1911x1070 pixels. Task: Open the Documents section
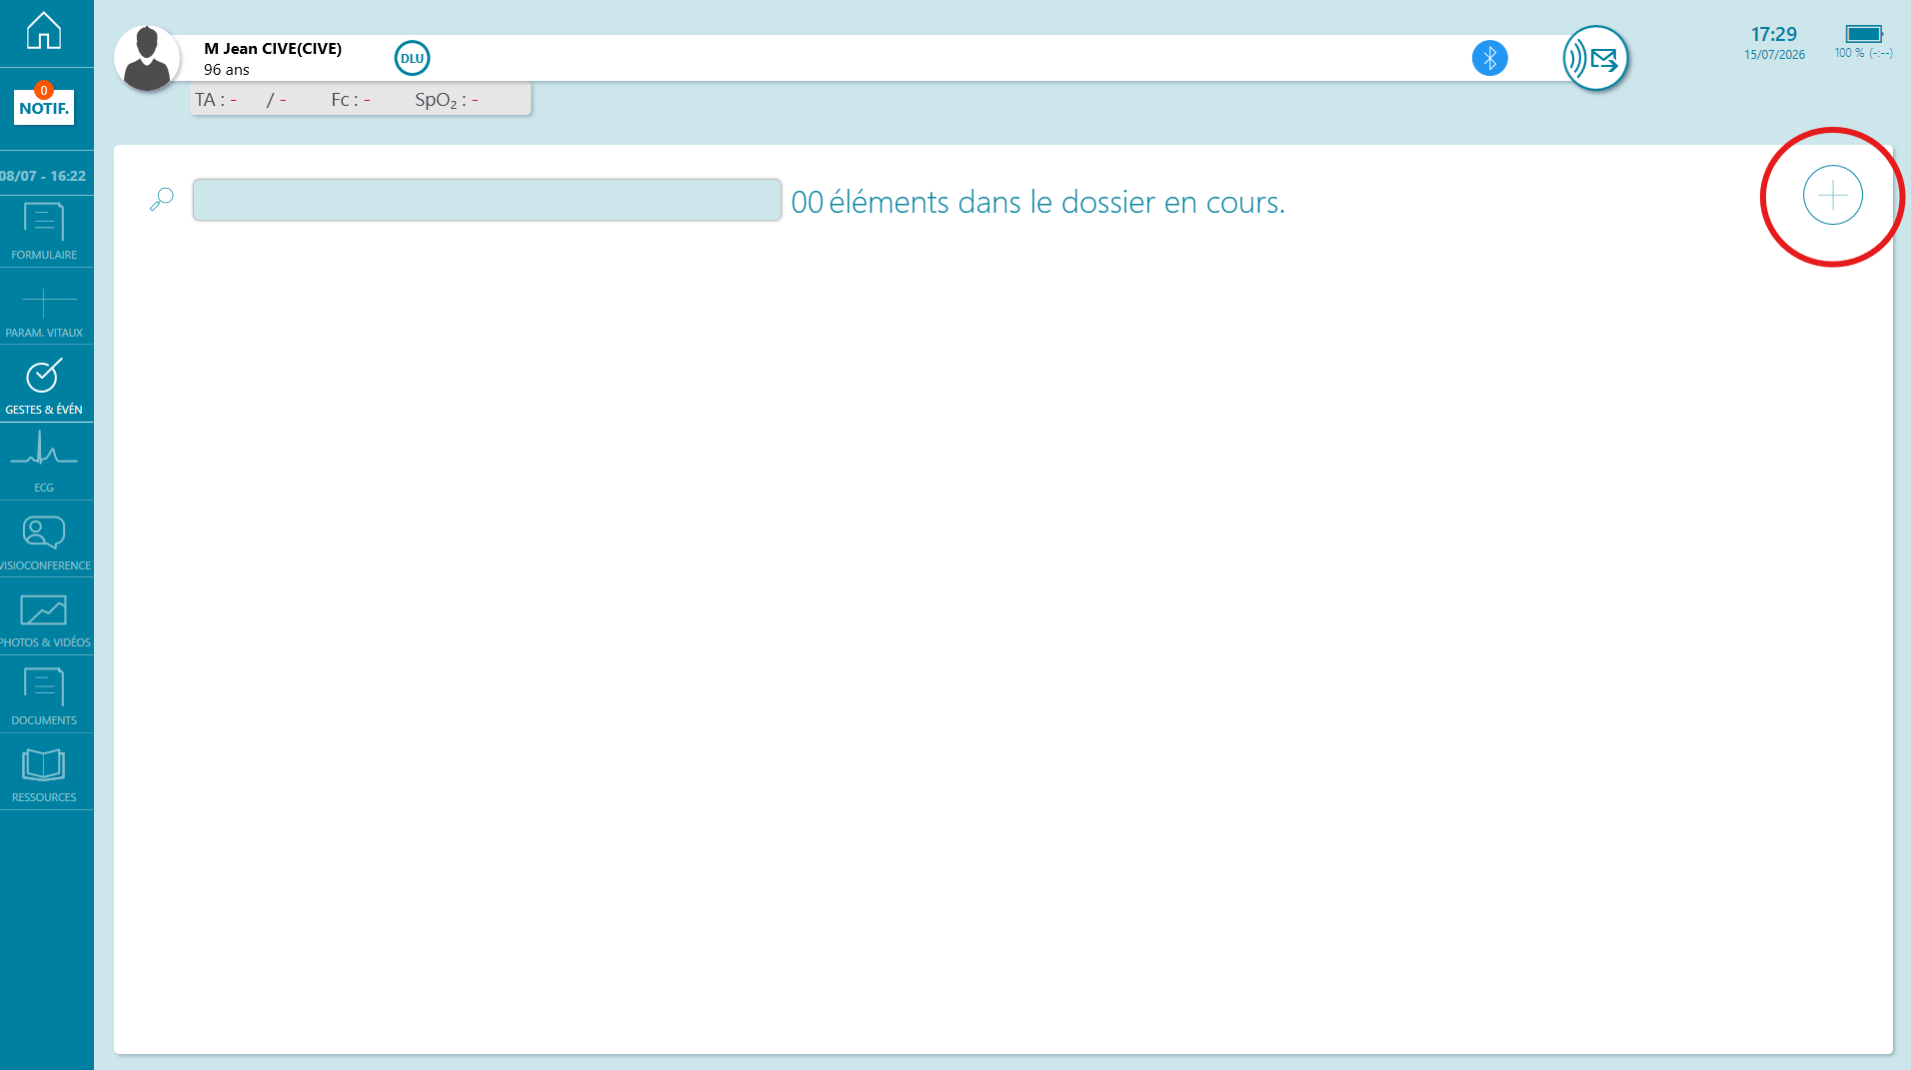(x=44, y=696)
